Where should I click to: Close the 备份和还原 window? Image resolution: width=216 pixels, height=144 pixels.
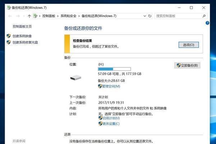[x=204, y=8]
